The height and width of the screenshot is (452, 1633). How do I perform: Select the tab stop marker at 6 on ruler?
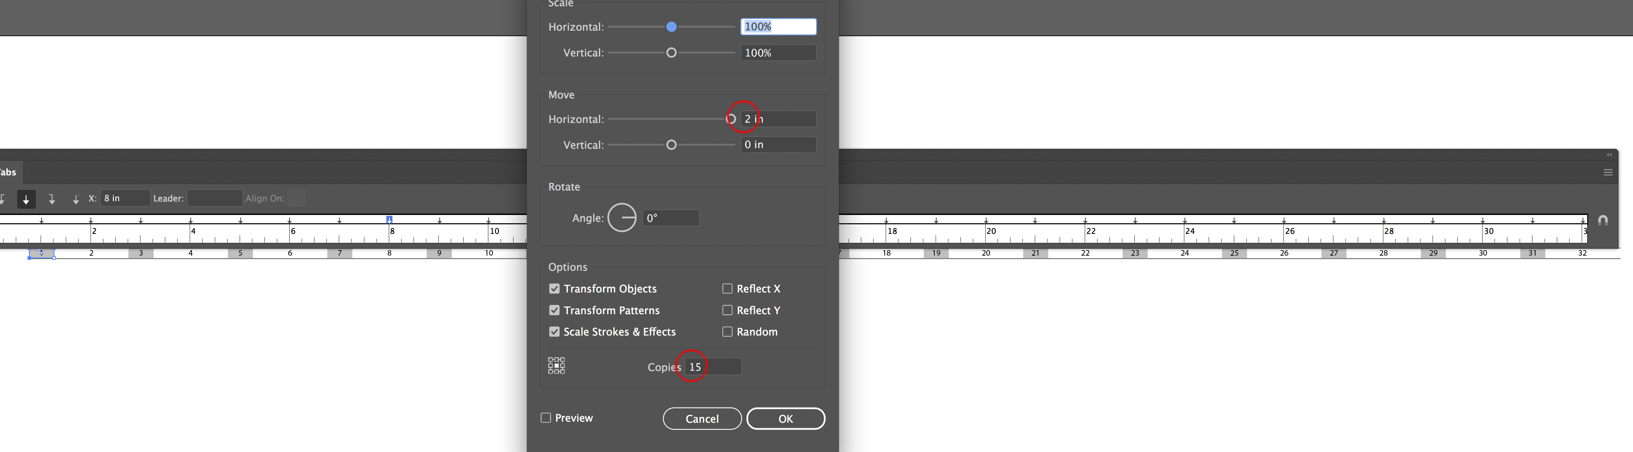point(290,220)
